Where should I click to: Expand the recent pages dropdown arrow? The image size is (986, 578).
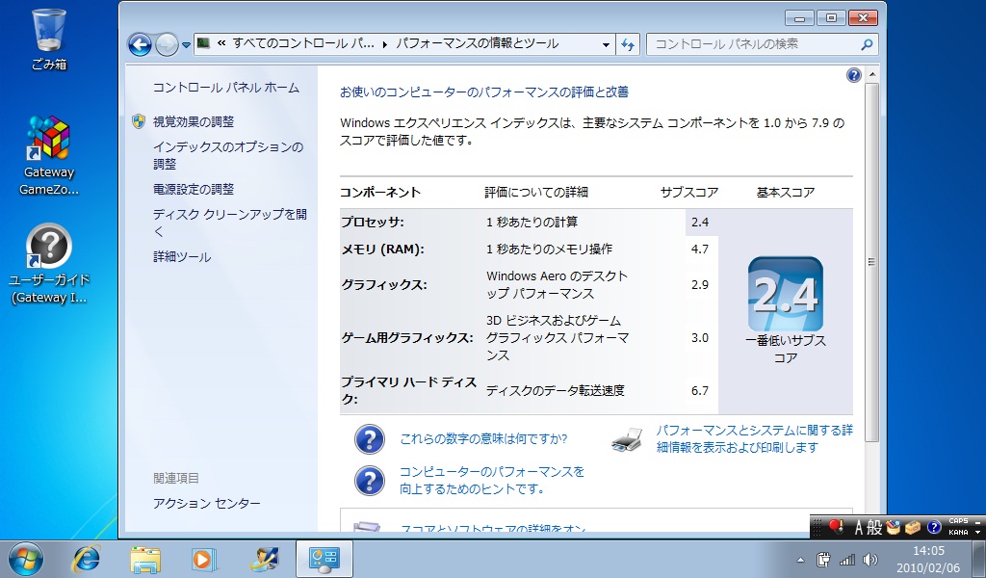click(x=186, y=45)
